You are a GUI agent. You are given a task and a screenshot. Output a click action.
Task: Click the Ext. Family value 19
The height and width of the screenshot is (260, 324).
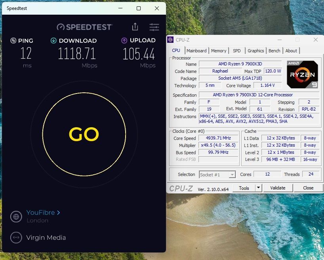coord(209,109)
